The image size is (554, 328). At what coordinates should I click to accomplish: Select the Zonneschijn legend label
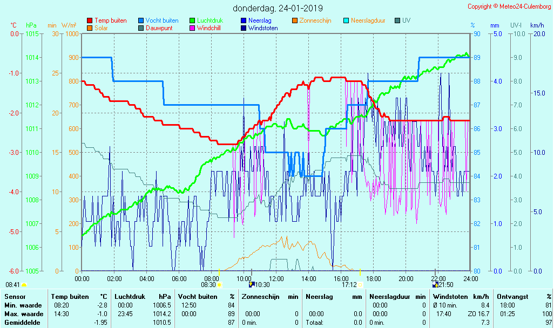coord(315,20)
